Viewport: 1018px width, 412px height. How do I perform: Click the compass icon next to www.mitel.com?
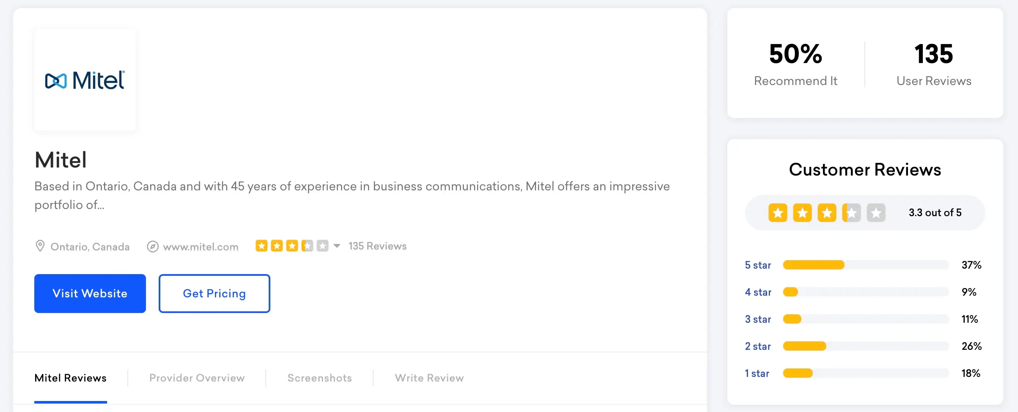click(x=153, y=247)
